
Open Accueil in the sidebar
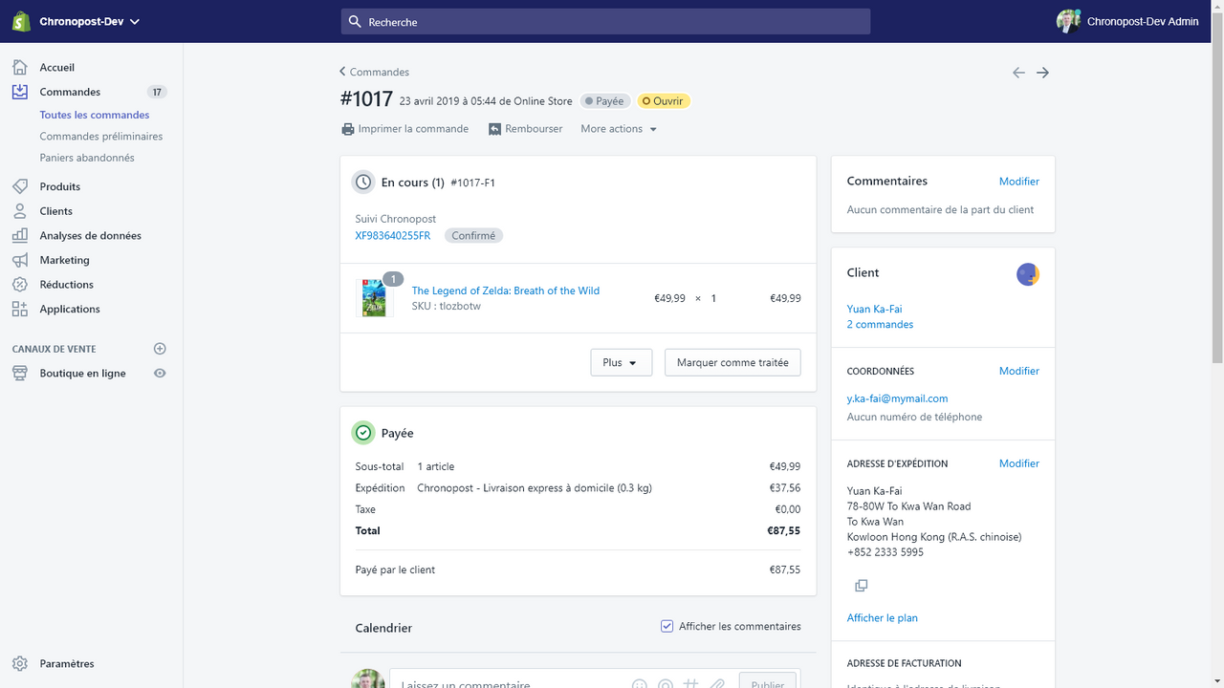(56, 67)
